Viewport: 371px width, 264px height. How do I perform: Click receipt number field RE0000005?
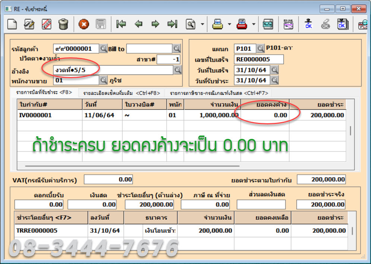click(x=259, y=59)
